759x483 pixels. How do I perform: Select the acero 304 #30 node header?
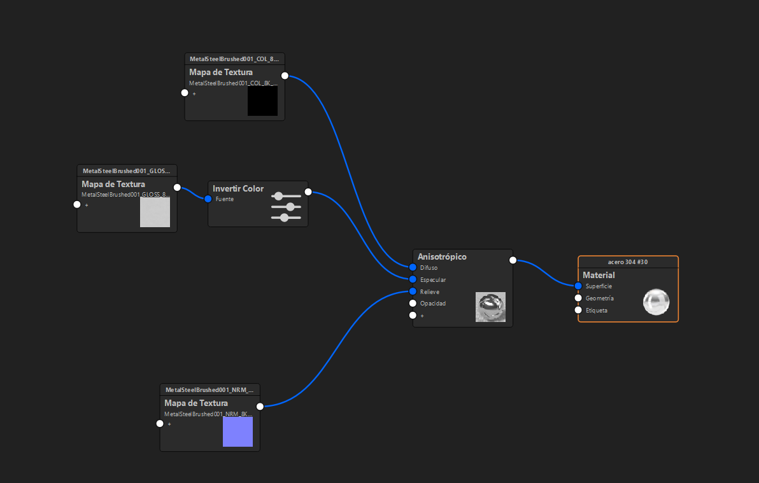point(628,262)
